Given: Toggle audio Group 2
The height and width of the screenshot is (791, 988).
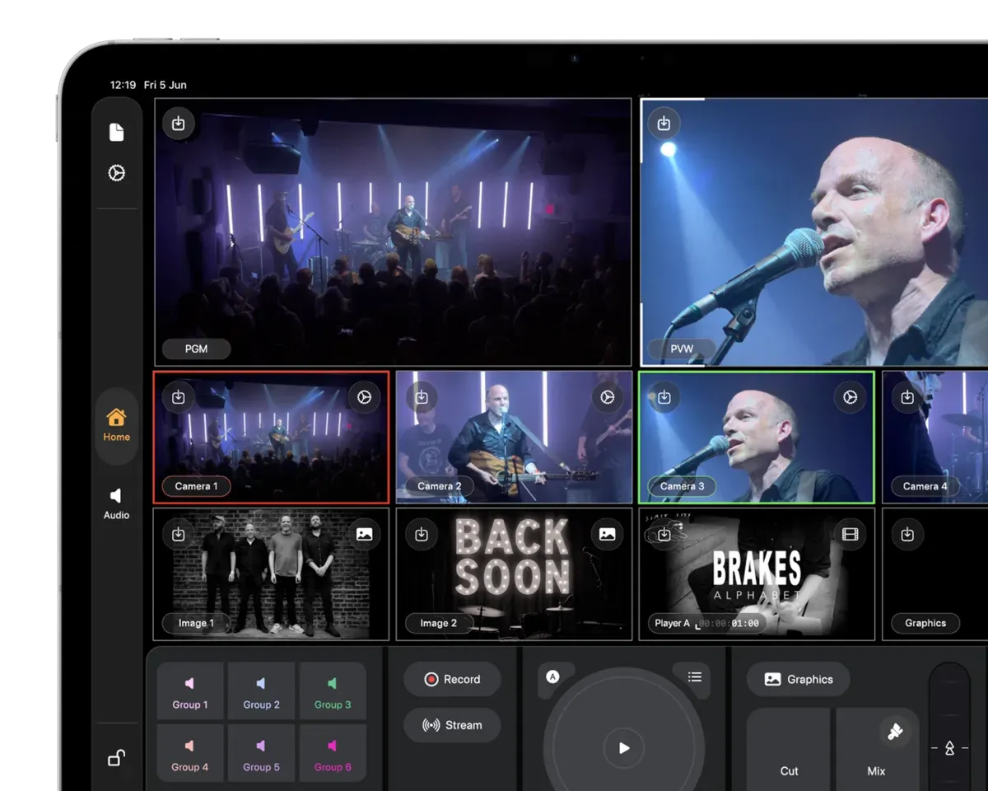Looking at the screenshot, I should coord(261,692).
